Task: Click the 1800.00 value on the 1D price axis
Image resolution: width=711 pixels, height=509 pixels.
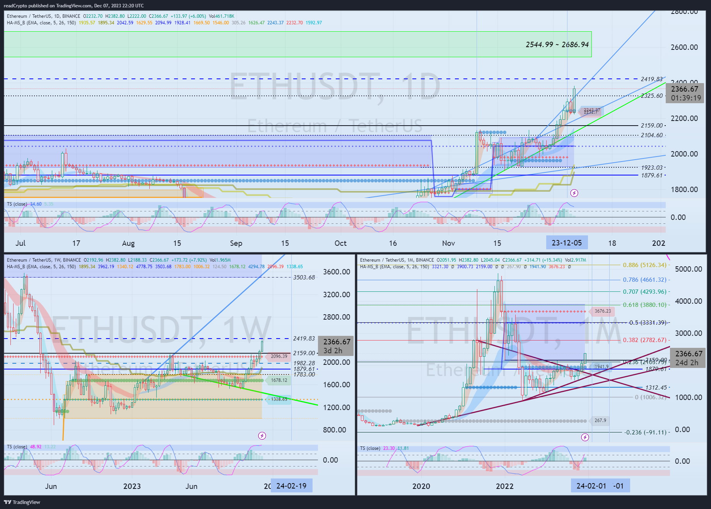Action: pyautogui.click(x=684, y=189)
